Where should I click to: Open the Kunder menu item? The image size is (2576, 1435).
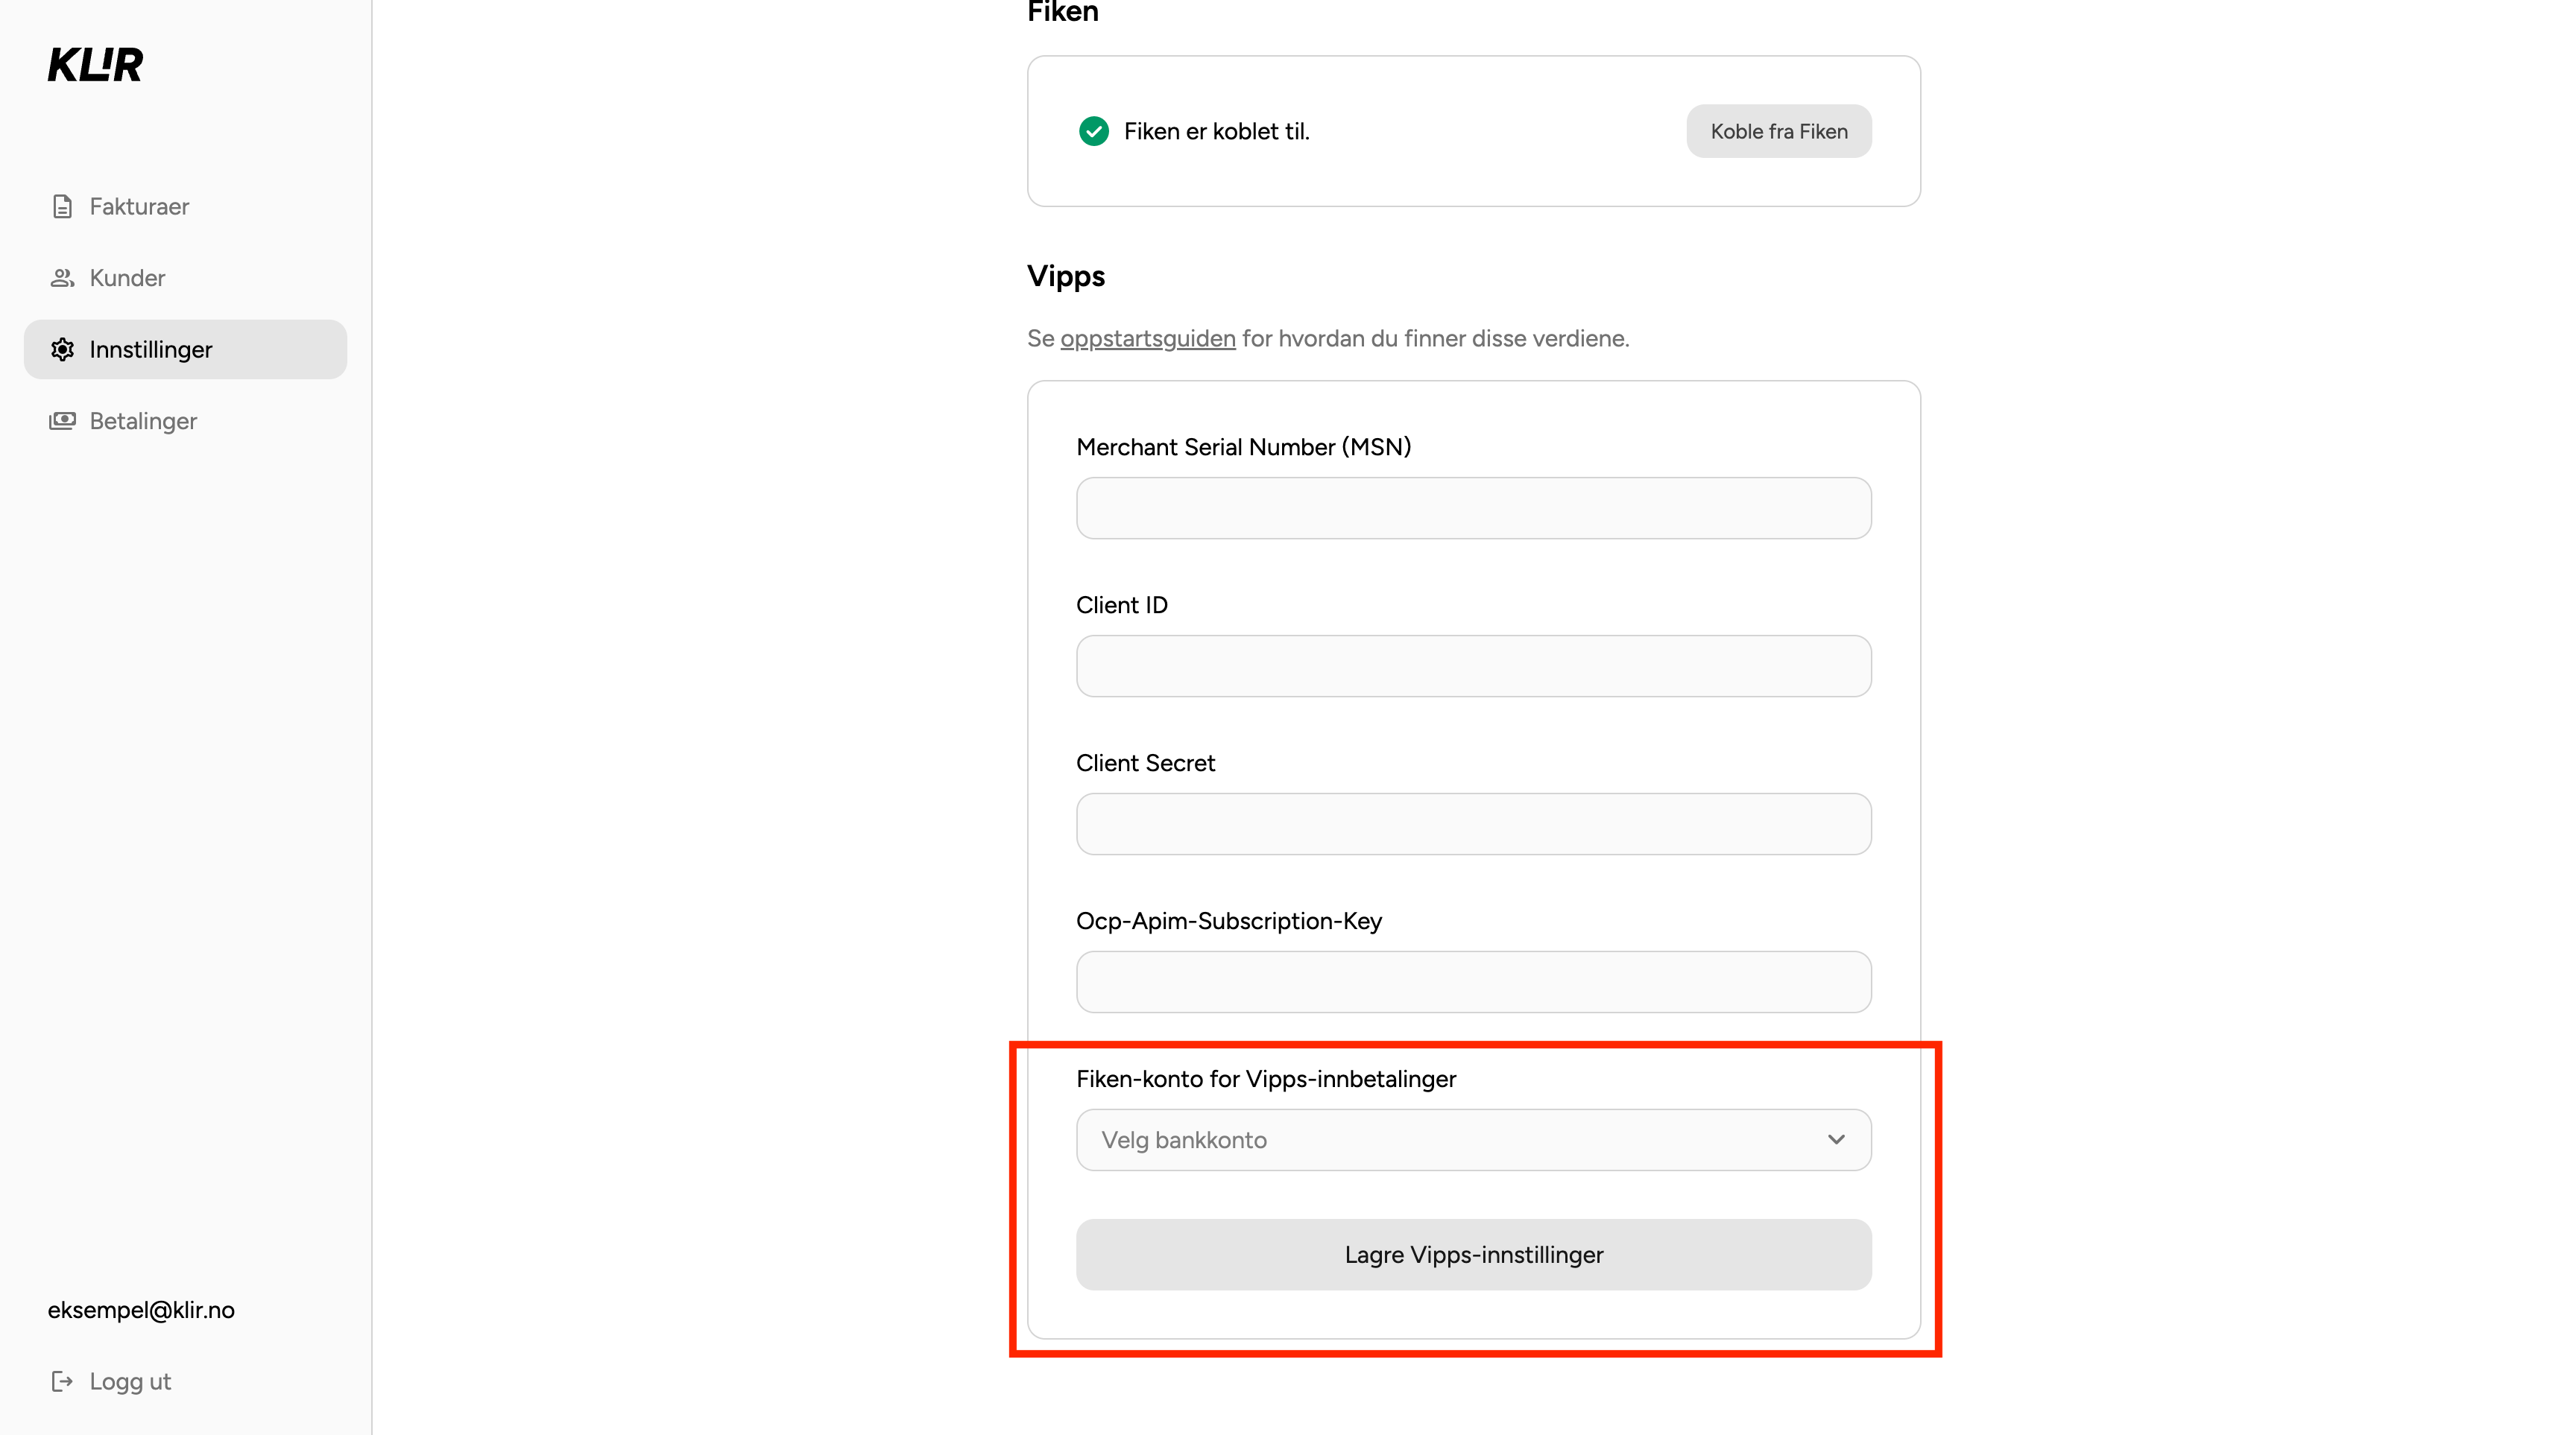point(185,278)
